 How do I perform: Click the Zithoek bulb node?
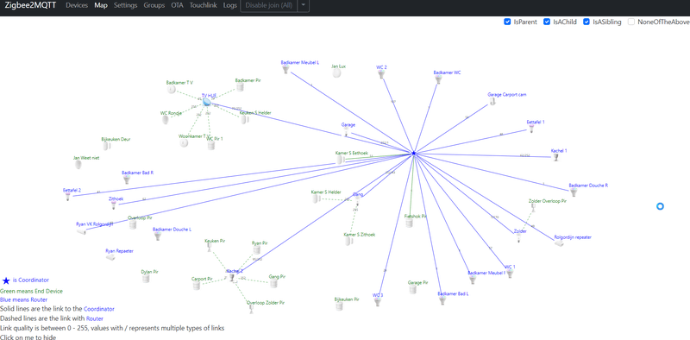(113, 205)
